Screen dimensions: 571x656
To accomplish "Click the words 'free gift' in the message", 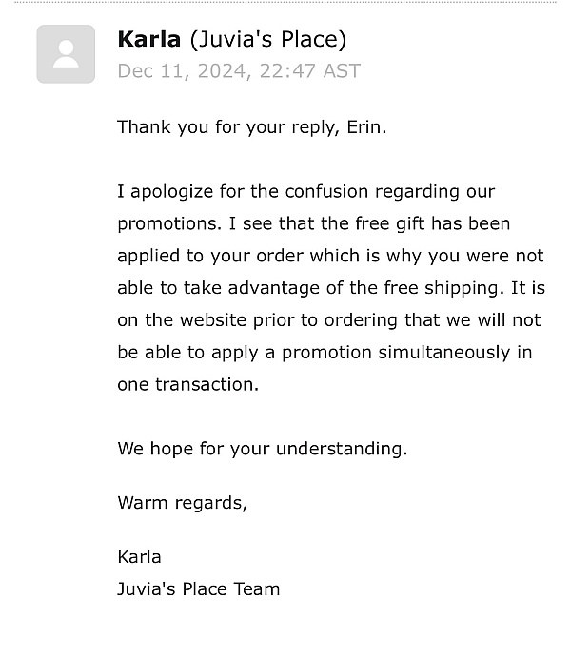I will pyautogui.click(x=390, y=223).
